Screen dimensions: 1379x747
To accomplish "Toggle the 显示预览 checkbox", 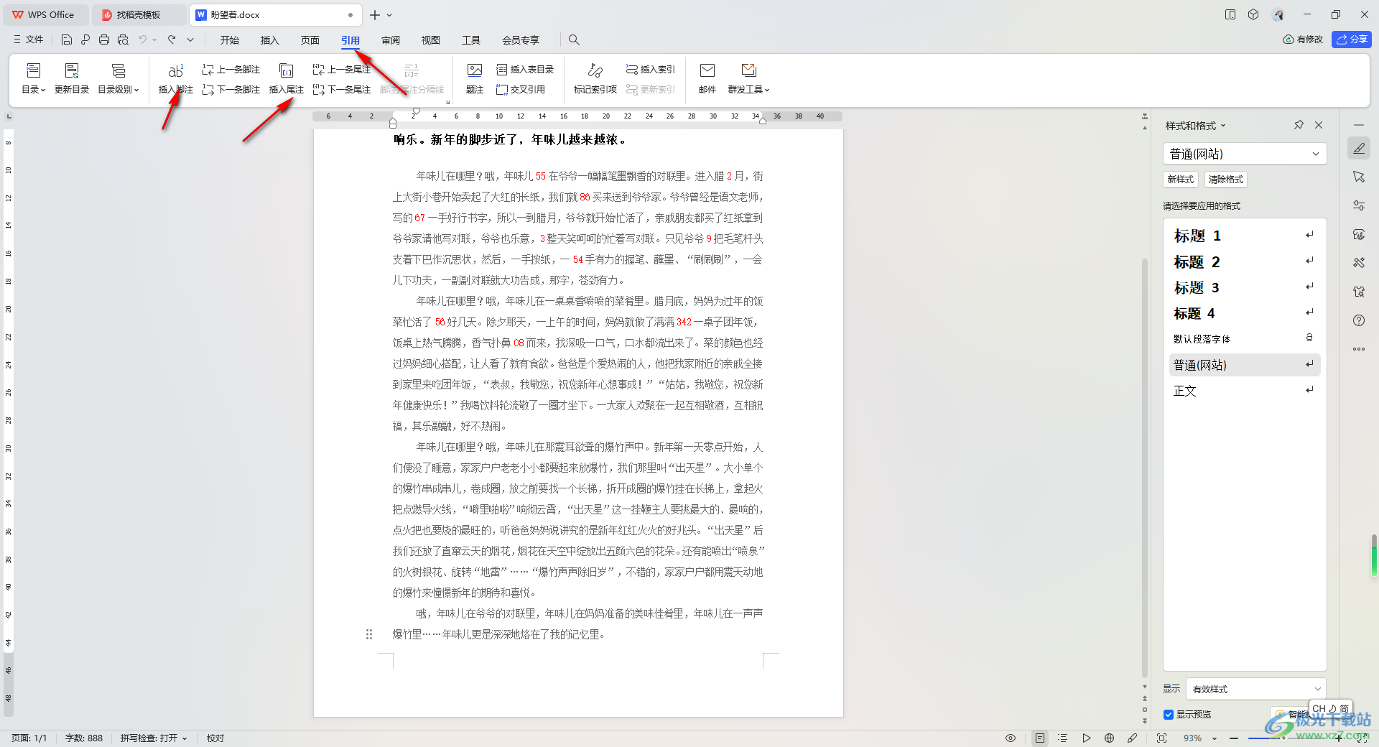I will (x=1169, y=715).
